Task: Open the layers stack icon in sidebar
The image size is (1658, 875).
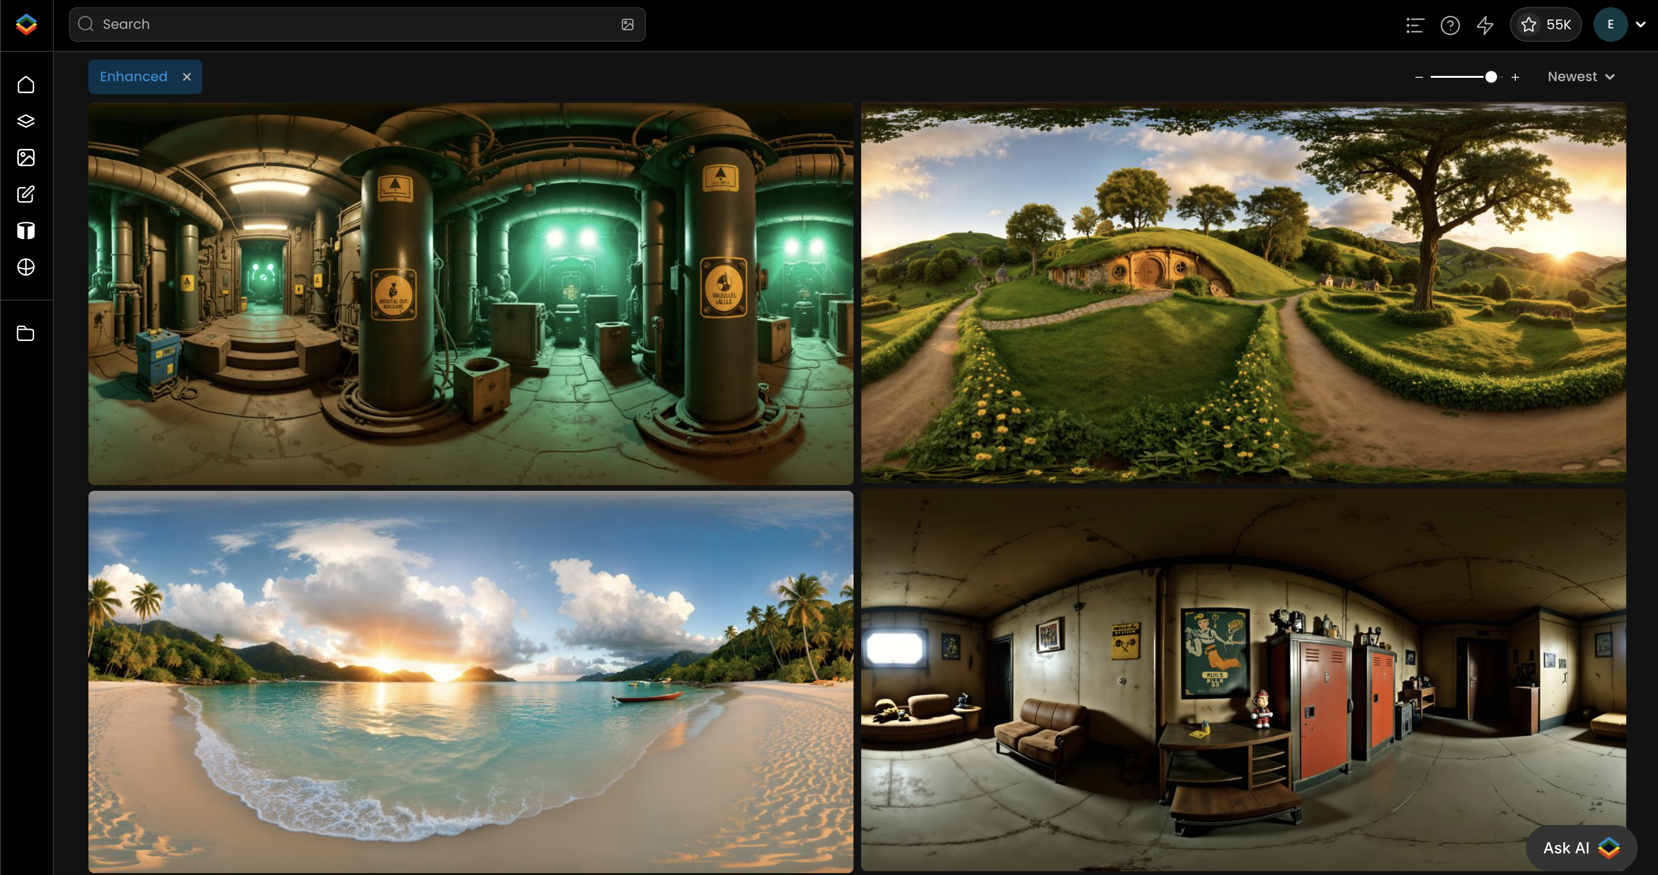Action: tap(26, 121)
